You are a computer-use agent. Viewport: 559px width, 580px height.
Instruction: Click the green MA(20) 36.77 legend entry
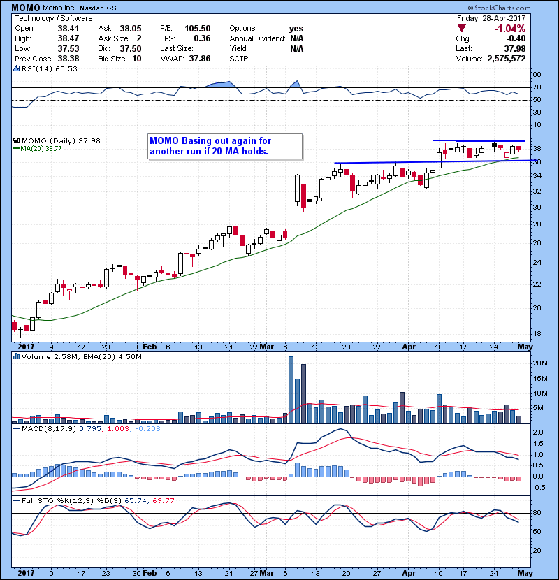(37, 149)
